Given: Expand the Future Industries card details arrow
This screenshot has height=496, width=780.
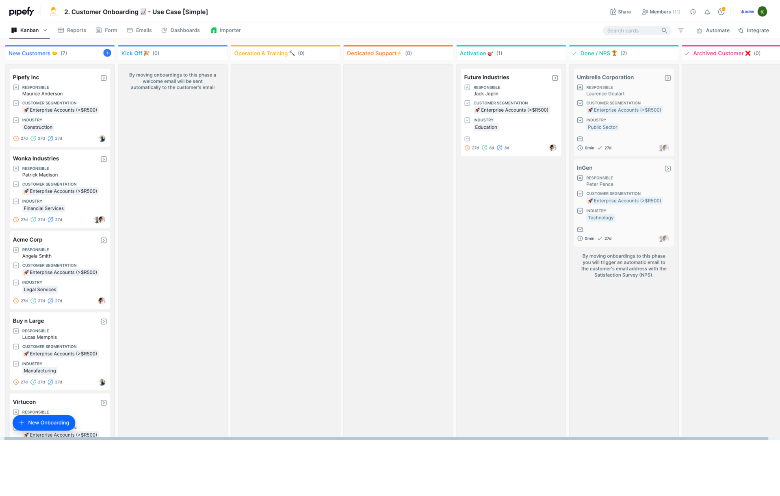Looking at the screenshot, I should tap(555, 78).
